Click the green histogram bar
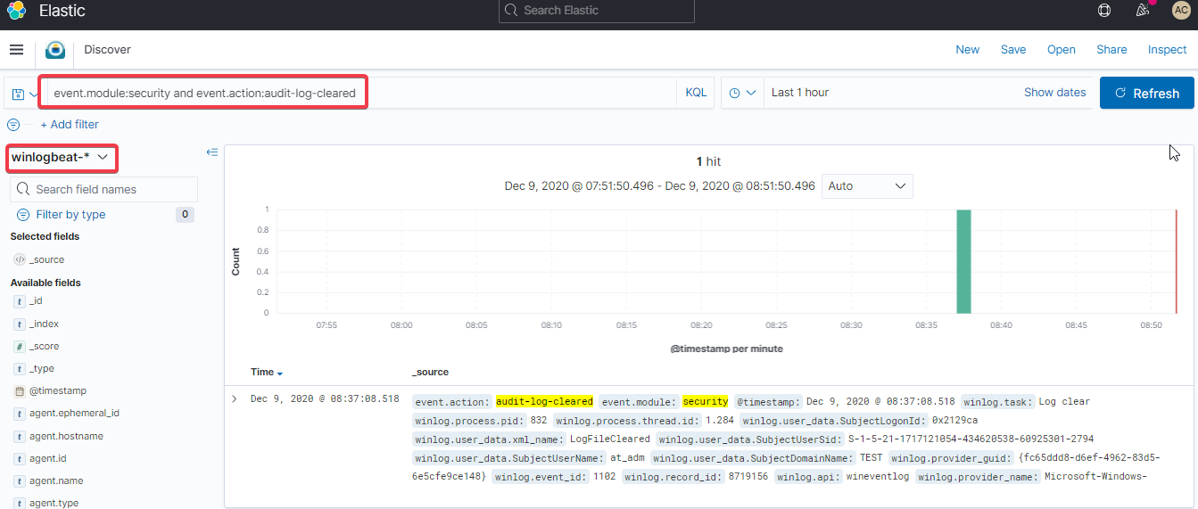1198x509 pixels. point(963,261)
